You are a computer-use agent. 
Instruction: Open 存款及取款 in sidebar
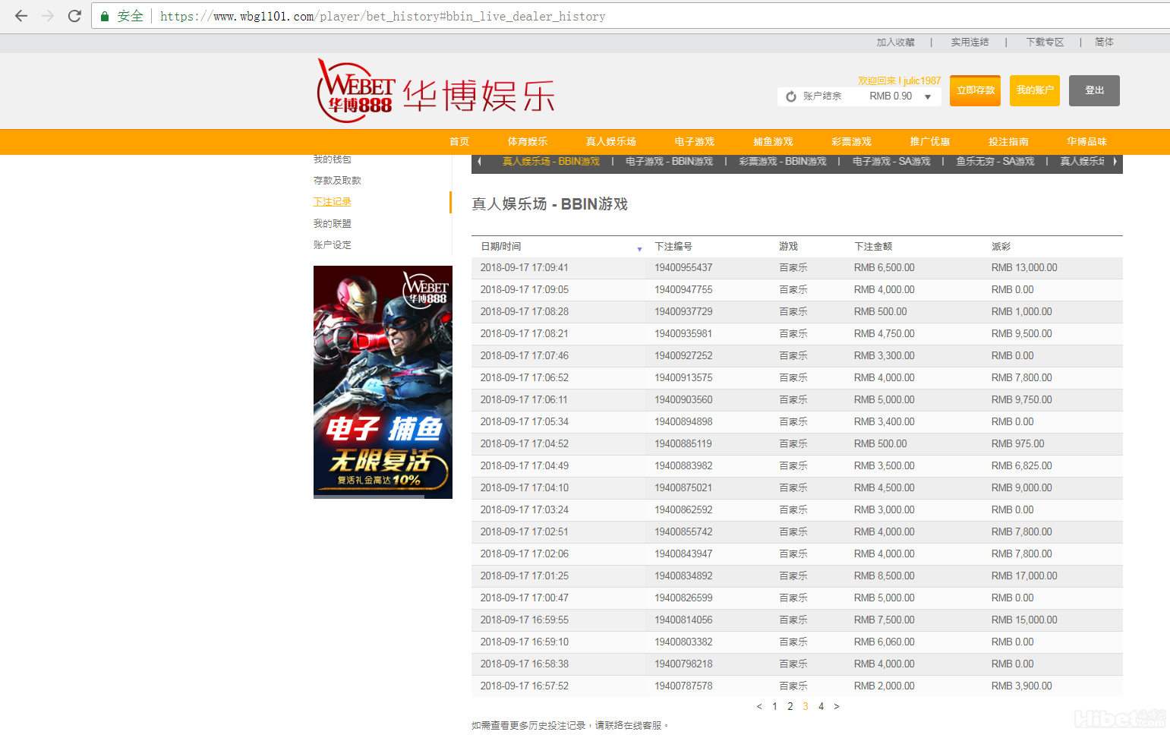[337, 181]
